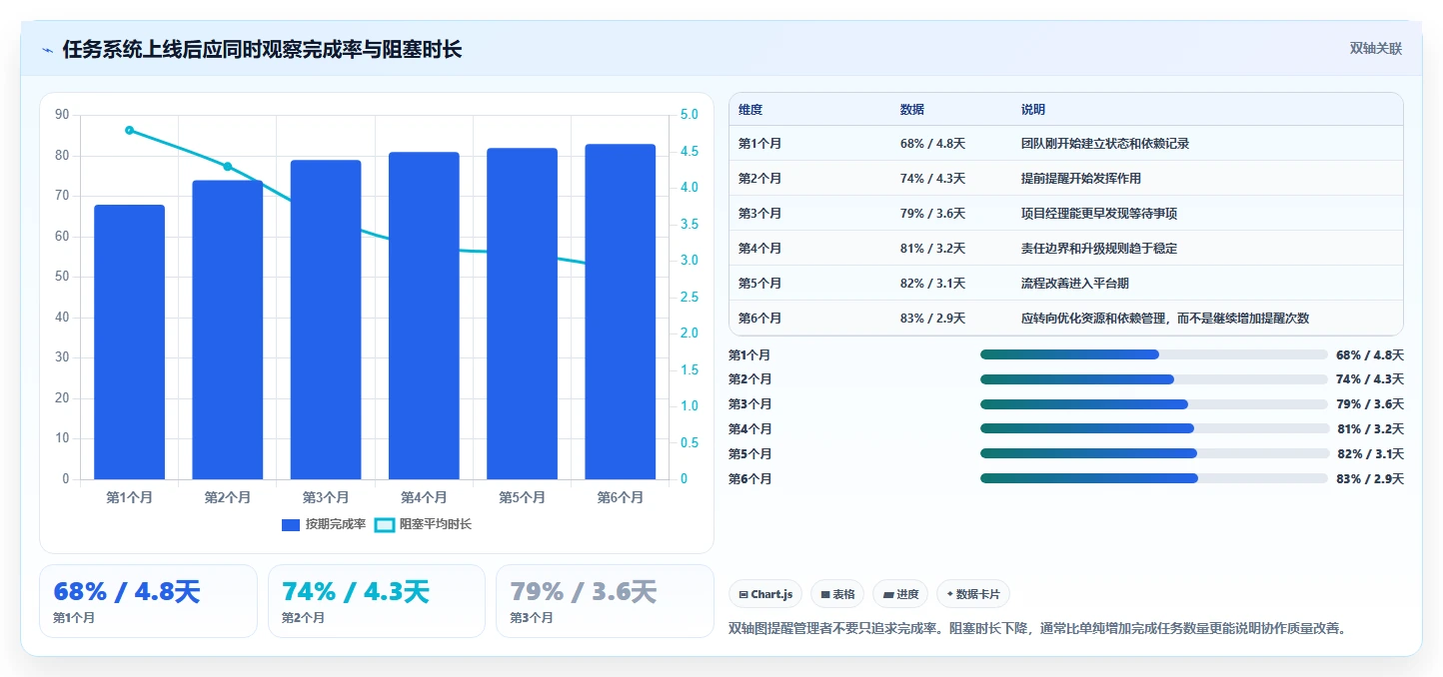Viewport: 1443px width, 677px height.
Task: Click the dashboard title 任务系统上线后应同时观察完成率与阻塞时长
Action: [262, 50]
